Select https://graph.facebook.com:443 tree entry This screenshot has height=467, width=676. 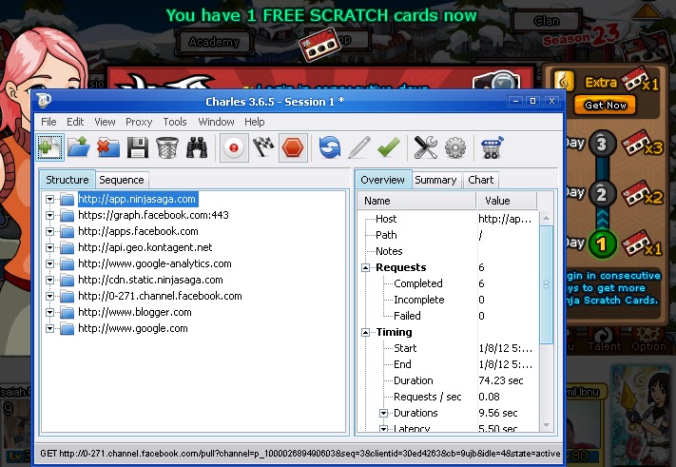point(153,215)
